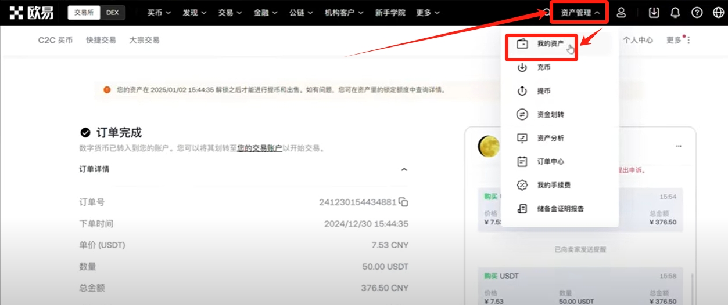728x305 pixels.
Task: Open the sub-navigation 更多 menu
Action: tap(678, 41)
